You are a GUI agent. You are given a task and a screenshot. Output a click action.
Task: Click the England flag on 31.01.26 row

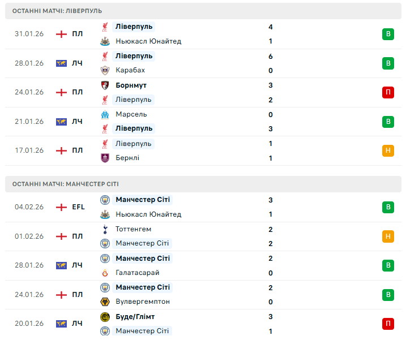pyautogui.click(x=61, y=34)
